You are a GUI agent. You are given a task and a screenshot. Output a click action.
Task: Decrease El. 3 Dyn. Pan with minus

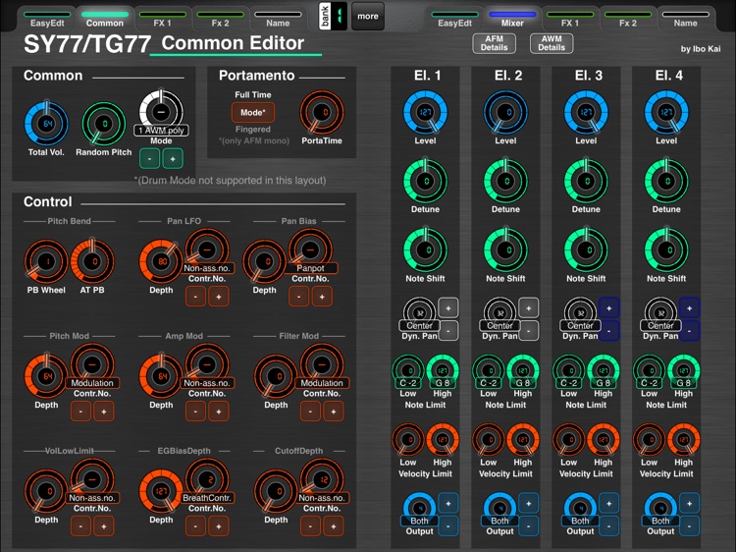[x=608, y=331]
